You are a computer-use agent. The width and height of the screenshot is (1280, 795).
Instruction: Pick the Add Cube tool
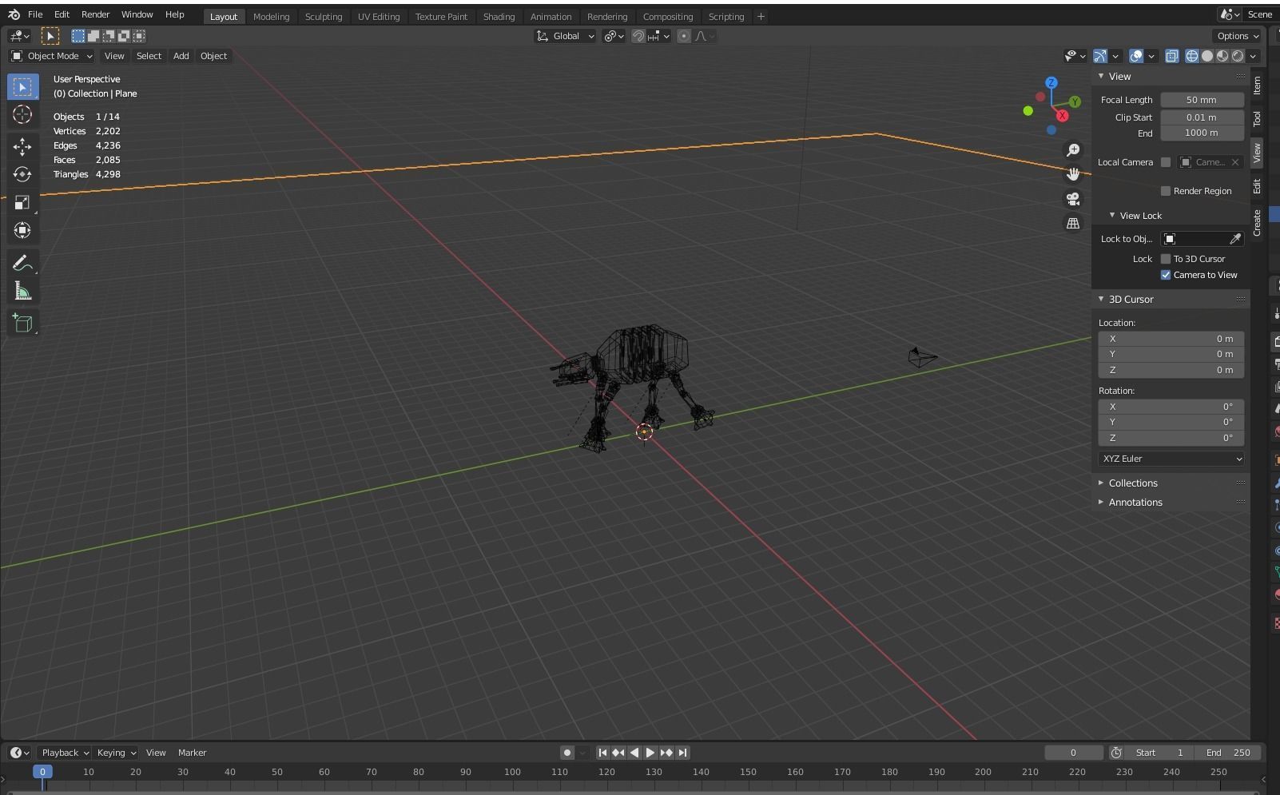[22, 323]
